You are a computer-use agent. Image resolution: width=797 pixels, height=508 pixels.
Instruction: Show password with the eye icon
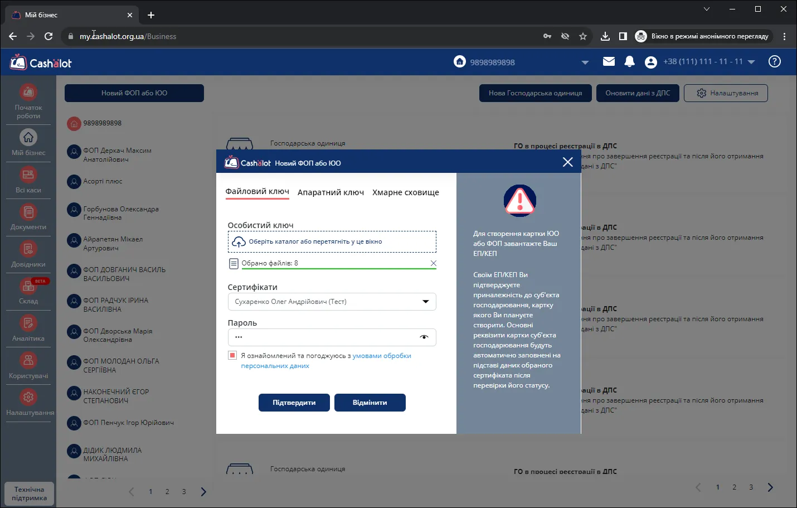coord(424,337)
